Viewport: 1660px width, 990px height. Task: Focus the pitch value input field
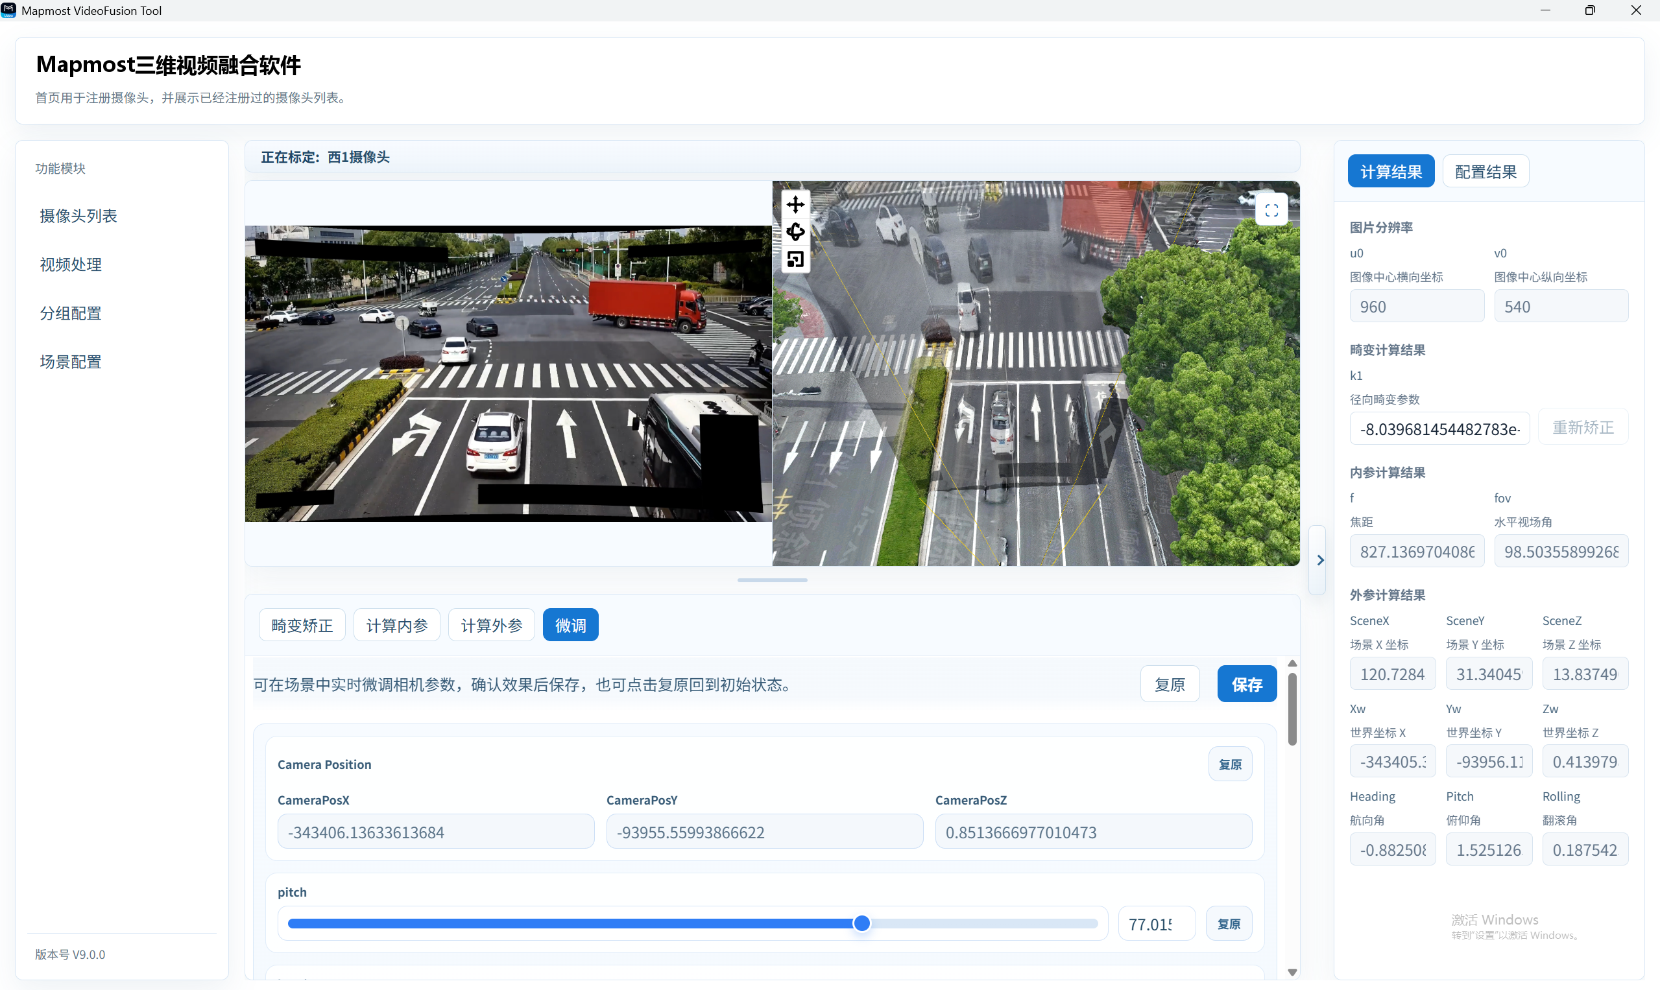click(1156, 923)
